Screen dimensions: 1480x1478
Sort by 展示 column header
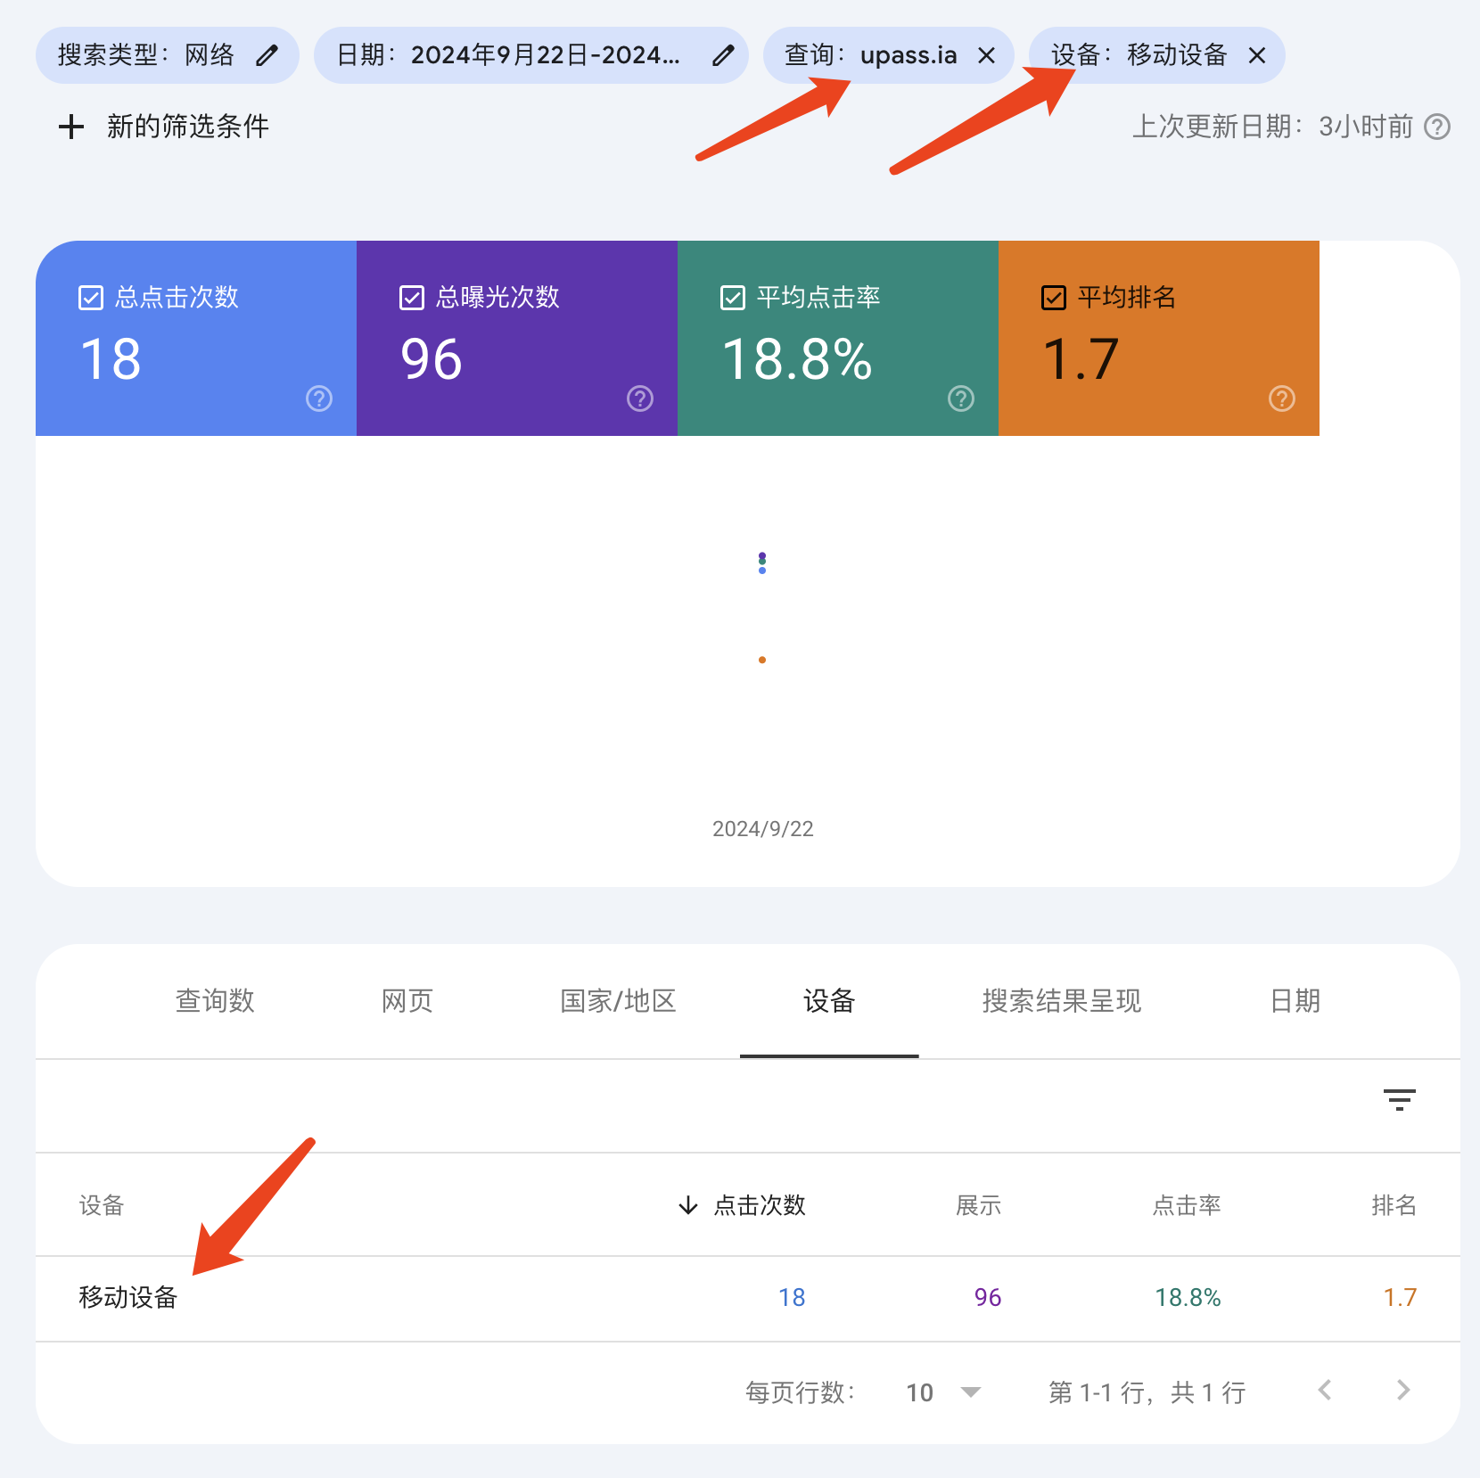pos(978,1205)
